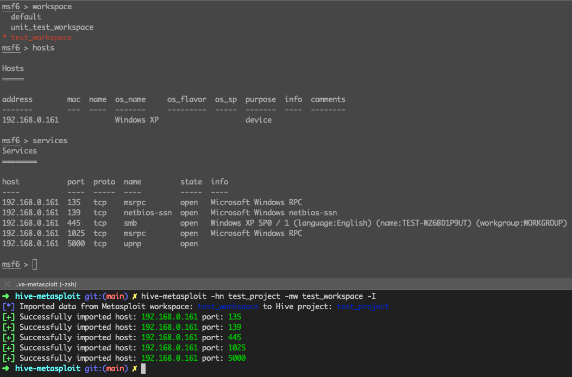This screenshot has width=572, height=377.
Task: Click the test_project highlighted link
Action: (x=362, y=306)
